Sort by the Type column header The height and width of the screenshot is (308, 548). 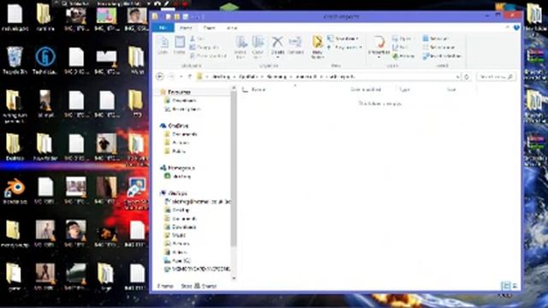404,90
